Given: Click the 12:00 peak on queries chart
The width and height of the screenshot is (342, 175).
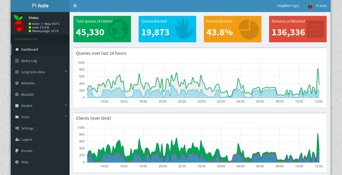Looking at the screenshot, I should click(x=318, y=69).
